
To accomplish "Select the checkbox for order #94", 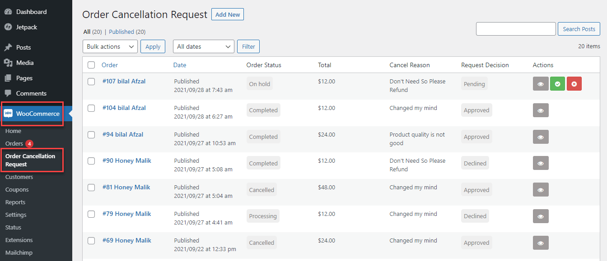I will click(91, 135).
